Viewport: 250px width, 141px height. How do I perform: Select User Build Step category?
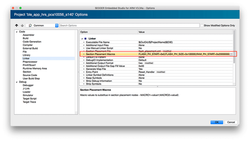[x=31, y=79]
